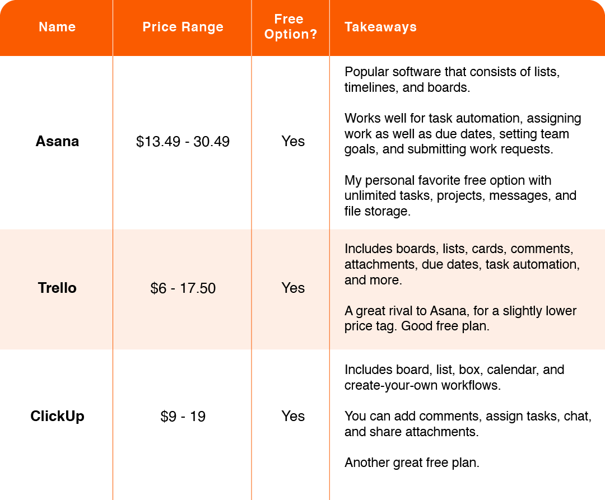The image size is (605, 500).
Task: Select the Trello name cell
Action: pos(57,288)
